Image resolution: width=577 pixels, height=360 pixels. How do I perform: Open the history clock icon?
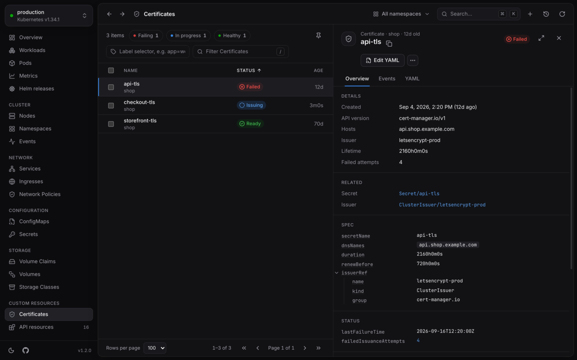tap(546, 14)
